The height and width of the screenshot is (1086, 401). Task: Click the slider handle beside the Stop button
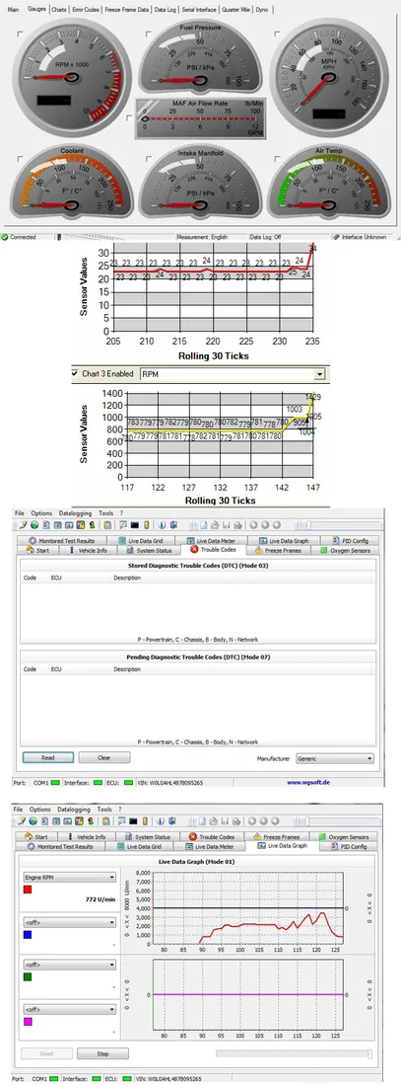tap(369, 1054)
